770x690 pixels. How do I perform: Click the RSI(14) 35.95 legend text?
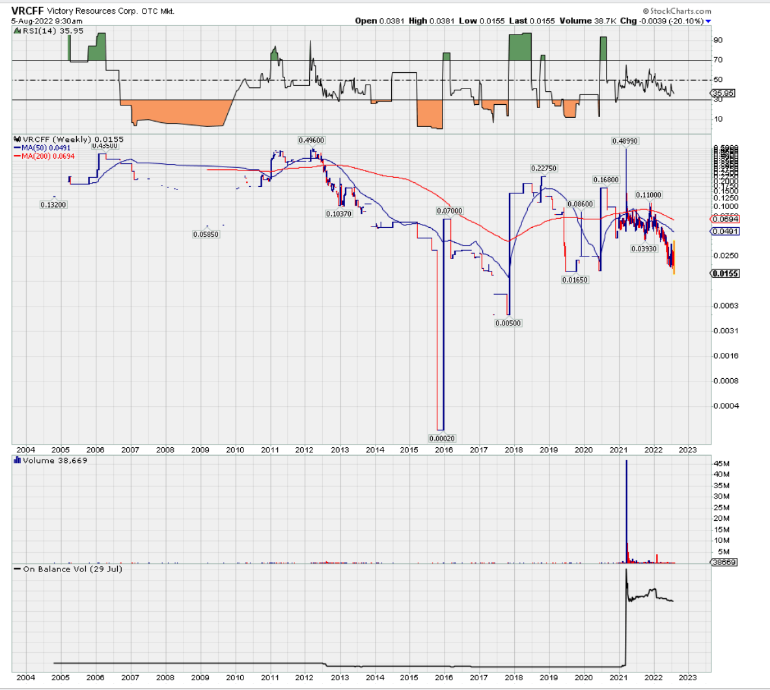[x=53, y=31]
